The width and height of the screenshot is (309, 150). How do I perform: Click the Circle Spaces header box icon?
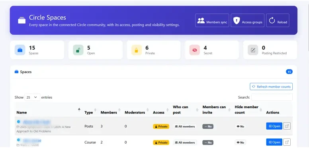[22, 20]
